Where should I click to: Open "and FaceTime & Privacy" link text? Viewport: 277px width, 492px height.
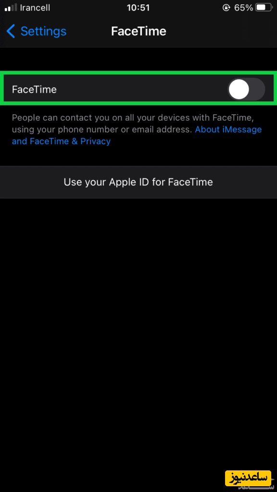click(61, 141)
